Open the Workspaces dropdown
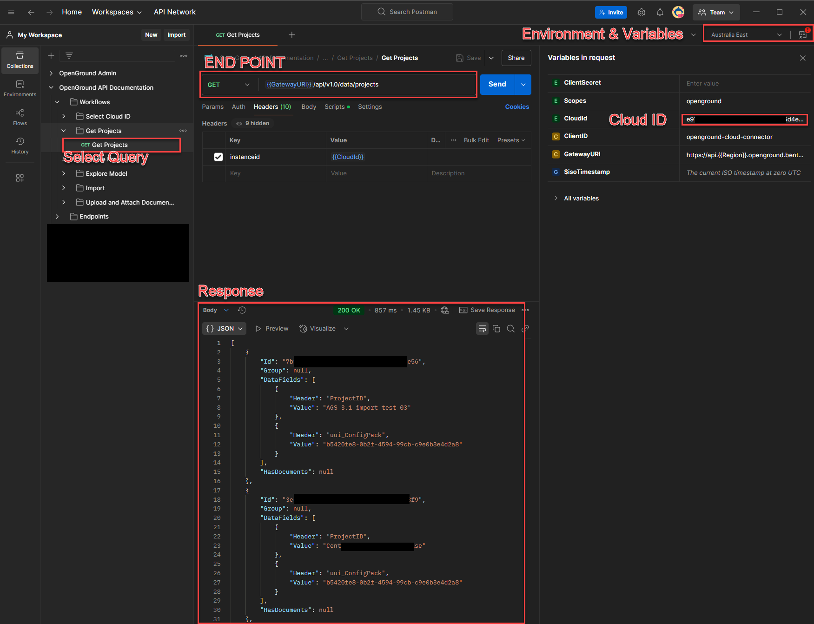Screen dimensions: 814x624 pyautogui.click(x=117, y=12)
